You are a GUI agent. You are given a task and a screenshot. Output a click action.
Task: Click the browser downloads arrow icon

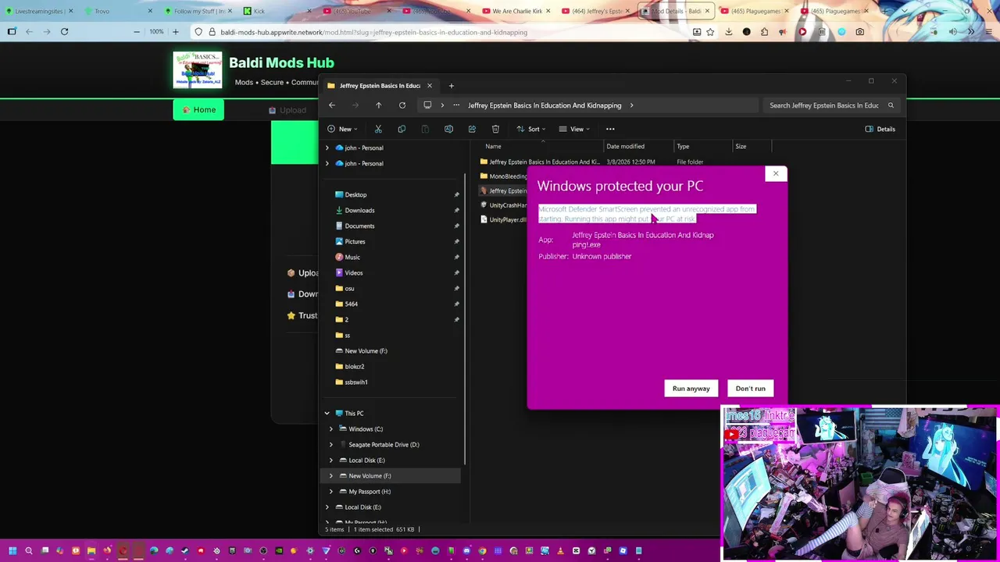pos(728,32)
